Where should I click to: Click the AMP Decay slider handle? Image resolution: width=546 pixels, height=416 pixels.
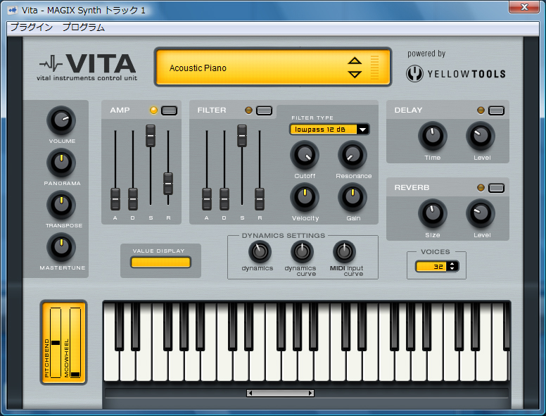(x=133, y=199)
